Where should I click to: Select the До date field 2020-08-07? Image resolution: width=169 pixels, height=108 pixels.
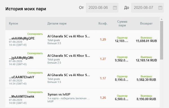tap(147, 8)
